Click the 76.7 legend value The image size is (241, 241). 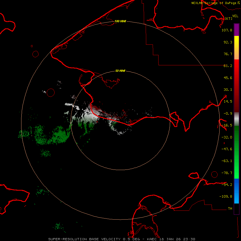click(228, 54)
